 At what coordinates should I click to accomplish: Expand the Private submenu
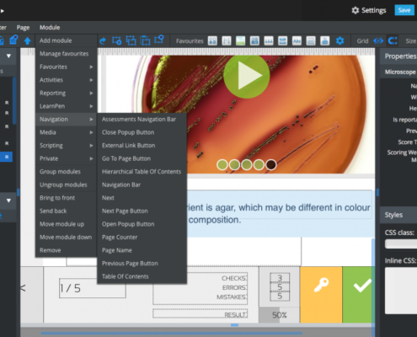click(x=67, y=158)
